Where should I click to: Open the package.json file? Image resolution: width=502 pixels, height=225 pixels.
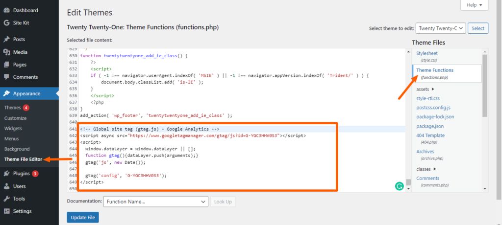coord(430,126)
